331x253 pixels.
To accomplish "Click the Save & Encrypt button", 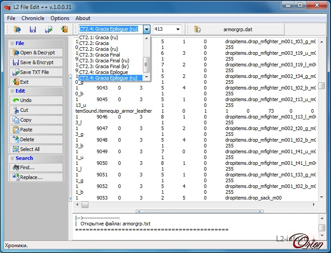I will [x=36, y=62].
